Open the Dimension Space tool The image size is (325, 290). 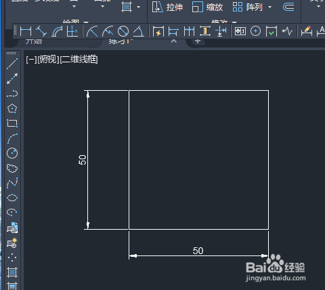(205, 31)
